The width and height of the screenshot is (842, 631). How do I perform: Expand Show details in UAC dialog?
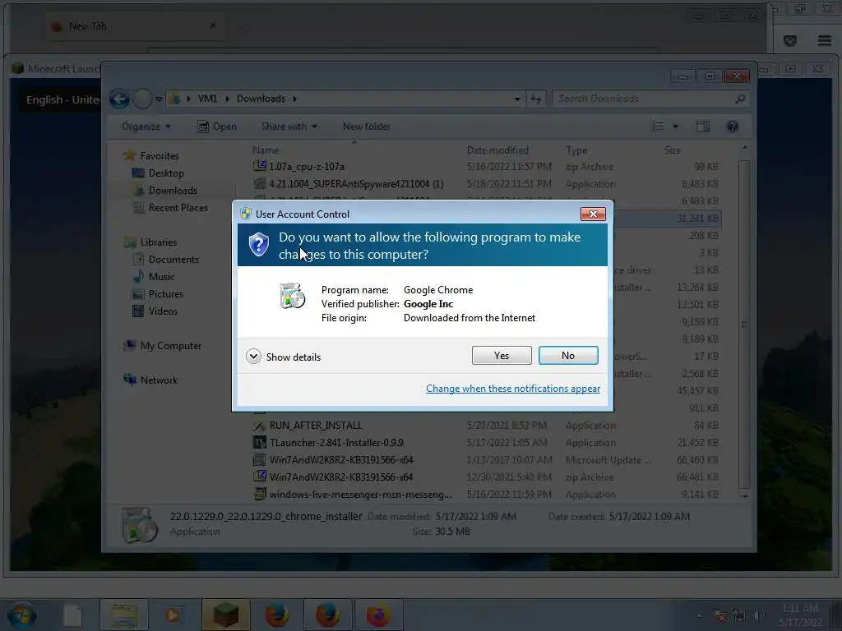(x=283, y=357)
